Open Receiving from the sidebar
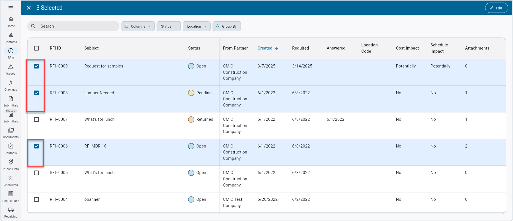 [11, 213]
